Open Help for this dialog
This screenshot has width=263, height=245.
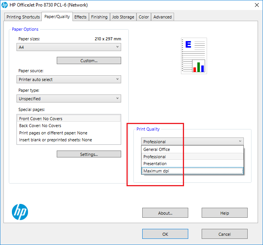click(x=225, y=213)
